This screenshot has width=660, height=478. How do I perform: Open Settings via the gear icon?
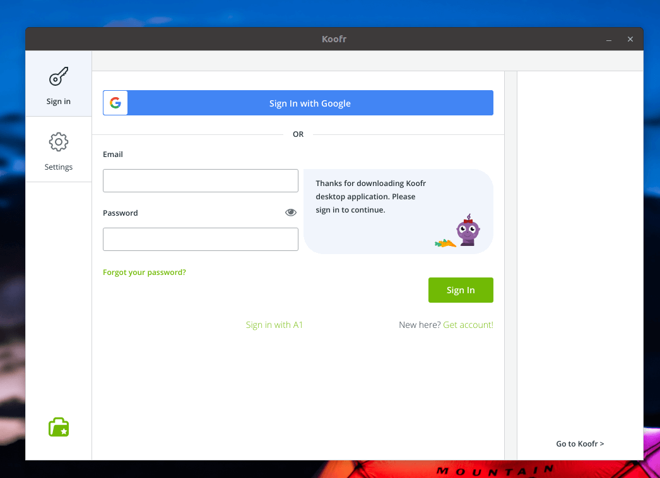[x=59, y=142]
